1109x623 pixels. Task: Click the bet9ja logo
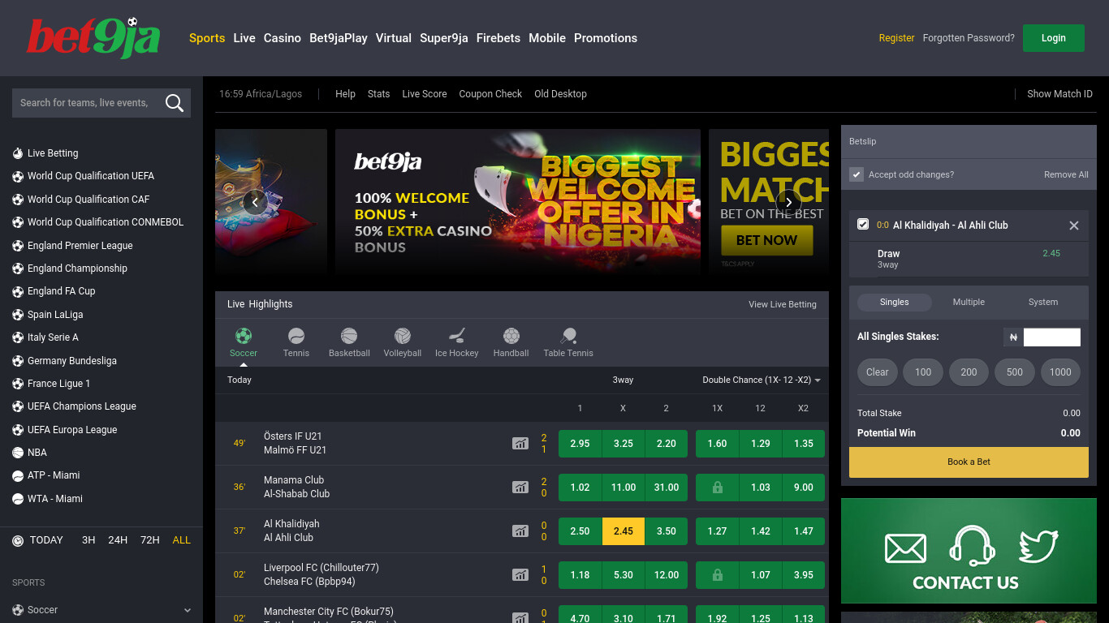[93, 38]
